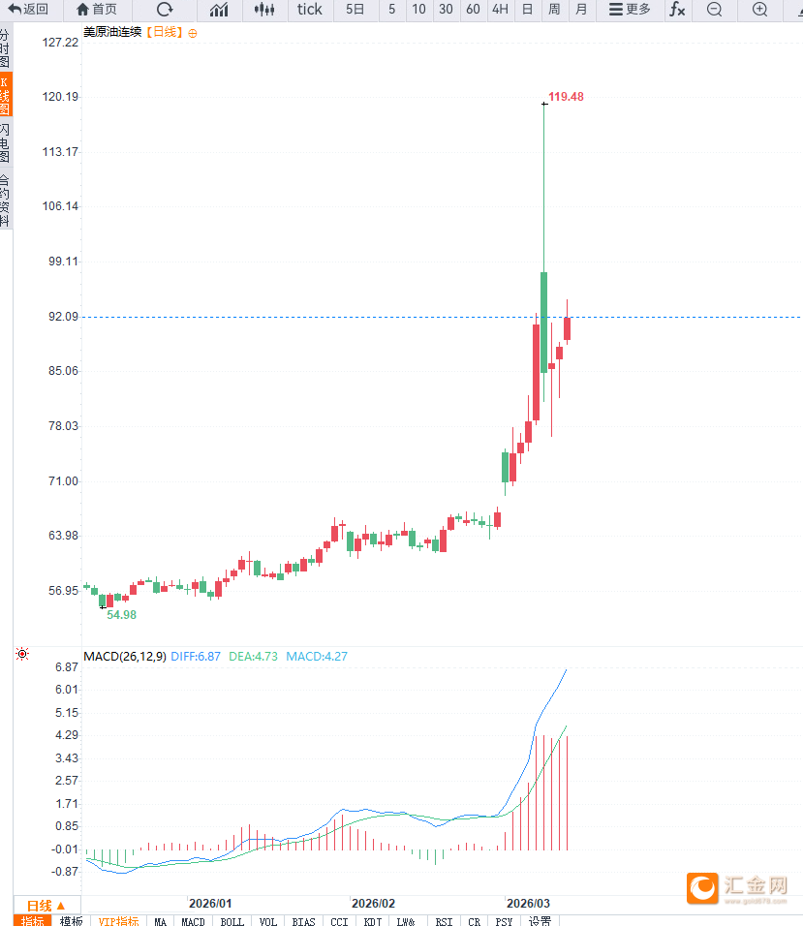Image resolution: width=803 pixels, height=926 pixels.
Task: Choose MA indicator
Action: (160, 921)
